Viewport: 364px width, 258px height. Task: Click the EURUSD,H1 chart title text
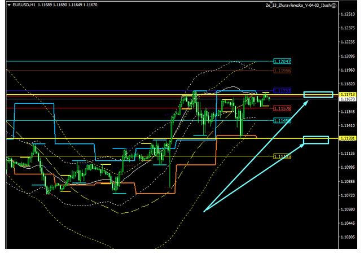pyautogui.click(x=24, y=5)
